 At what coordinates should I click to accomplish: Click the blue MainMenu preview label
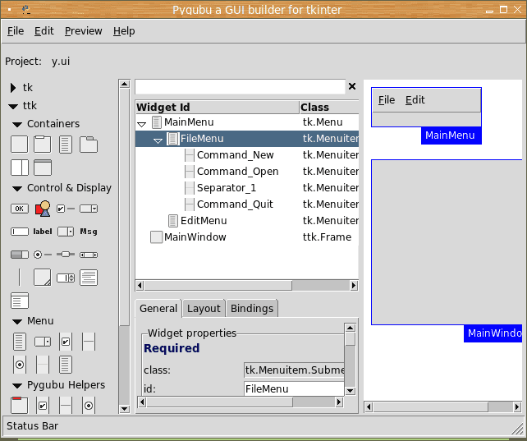[451, 136]
